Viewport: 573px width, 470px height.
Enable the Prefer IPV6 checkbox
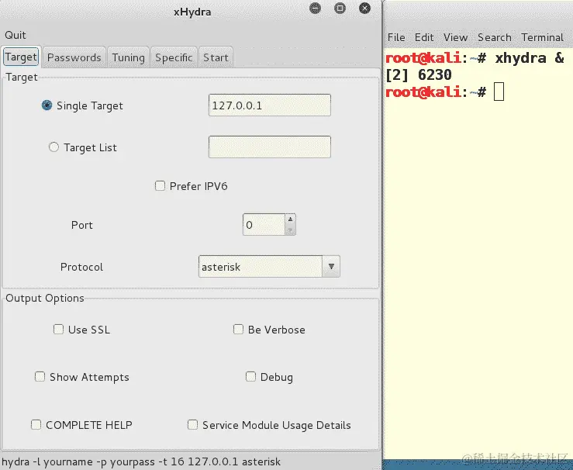click(x=160, y=186)
